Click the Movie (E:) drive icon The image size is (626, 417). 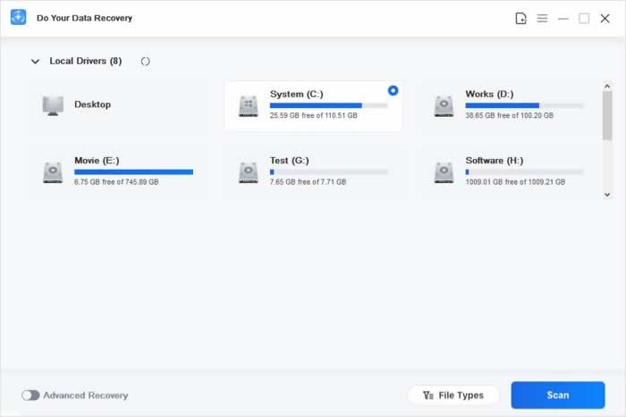pos(53,172)
